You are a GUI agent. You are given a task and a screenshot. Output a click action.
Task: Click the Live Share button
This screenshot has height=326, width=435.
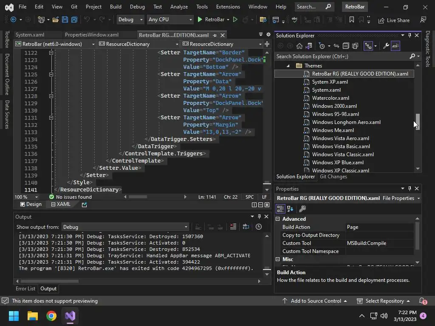394,20
